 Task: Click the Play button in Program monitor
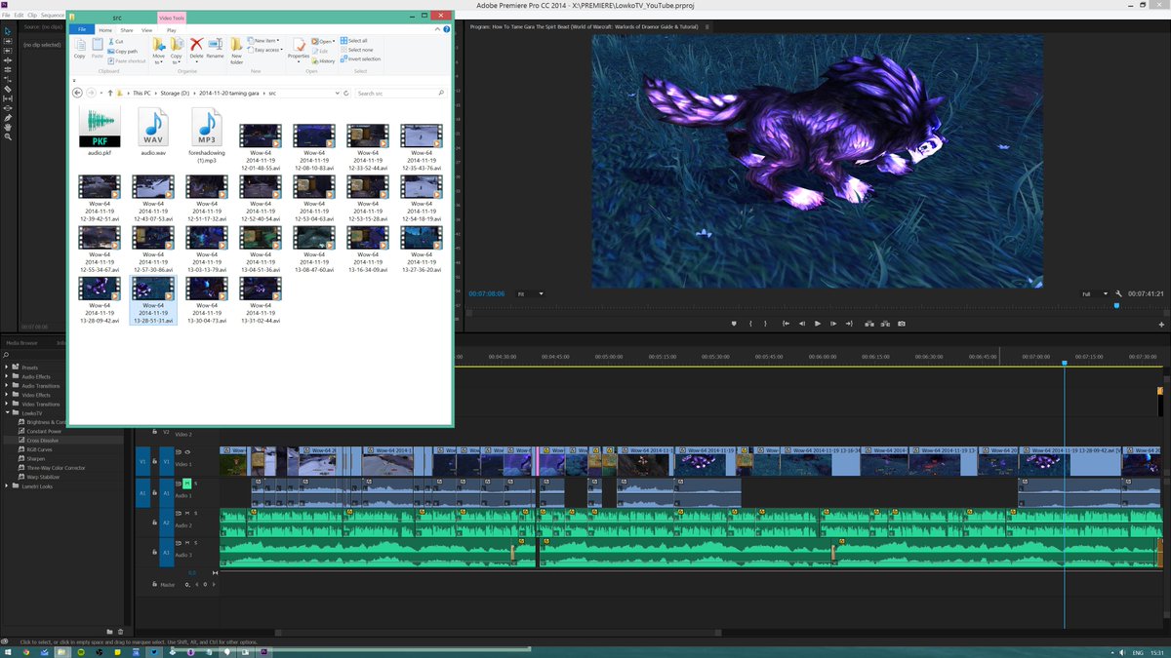pyautogui.click(x=818, y=324)
